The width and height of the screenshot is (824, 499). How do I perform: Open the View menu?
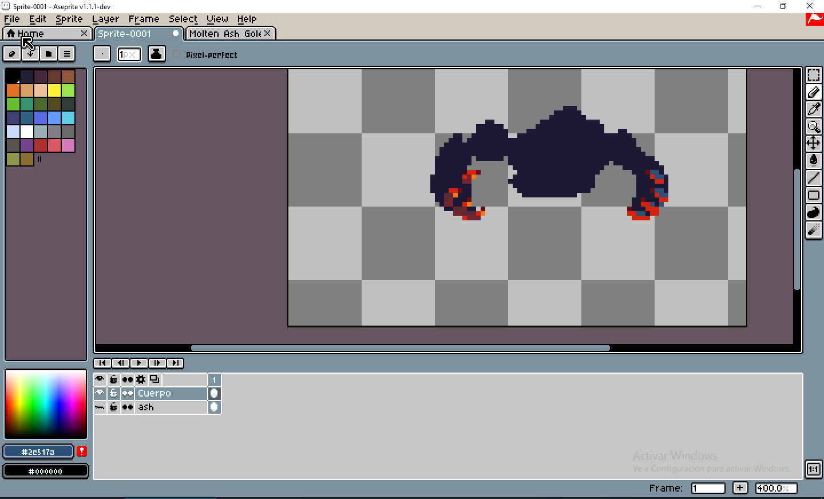(217, 19)
